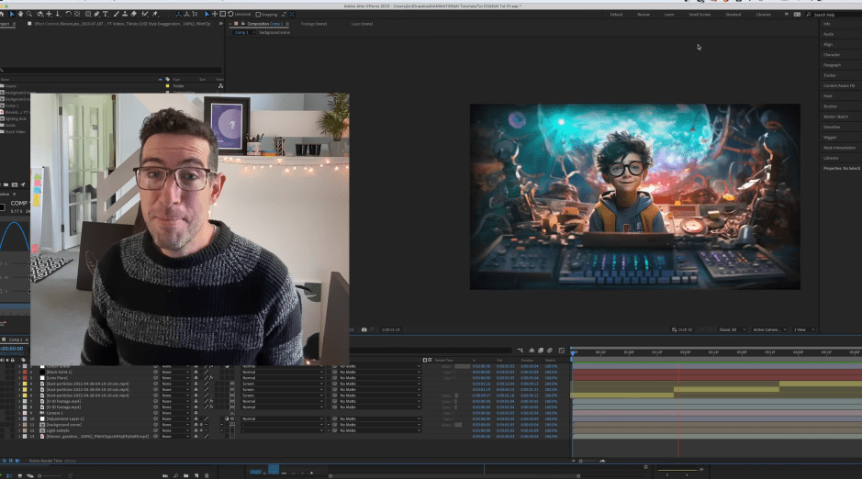Open the Footage (none) panel tab
This screenshot has height=479, width=862.
coord(314,24)
